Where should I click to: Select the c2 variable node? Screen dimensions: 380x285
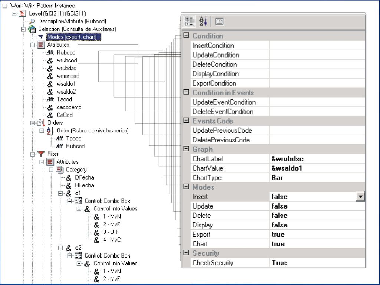pos(78,248)
